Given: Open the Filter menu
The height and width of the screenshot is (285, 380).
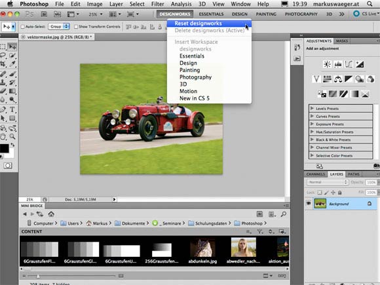Looking at the screenshot, I should point(158,4).
